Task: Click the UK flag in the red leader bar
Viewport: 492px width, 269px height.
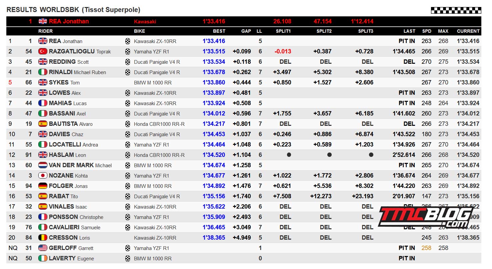Action: tap(43, 21)
